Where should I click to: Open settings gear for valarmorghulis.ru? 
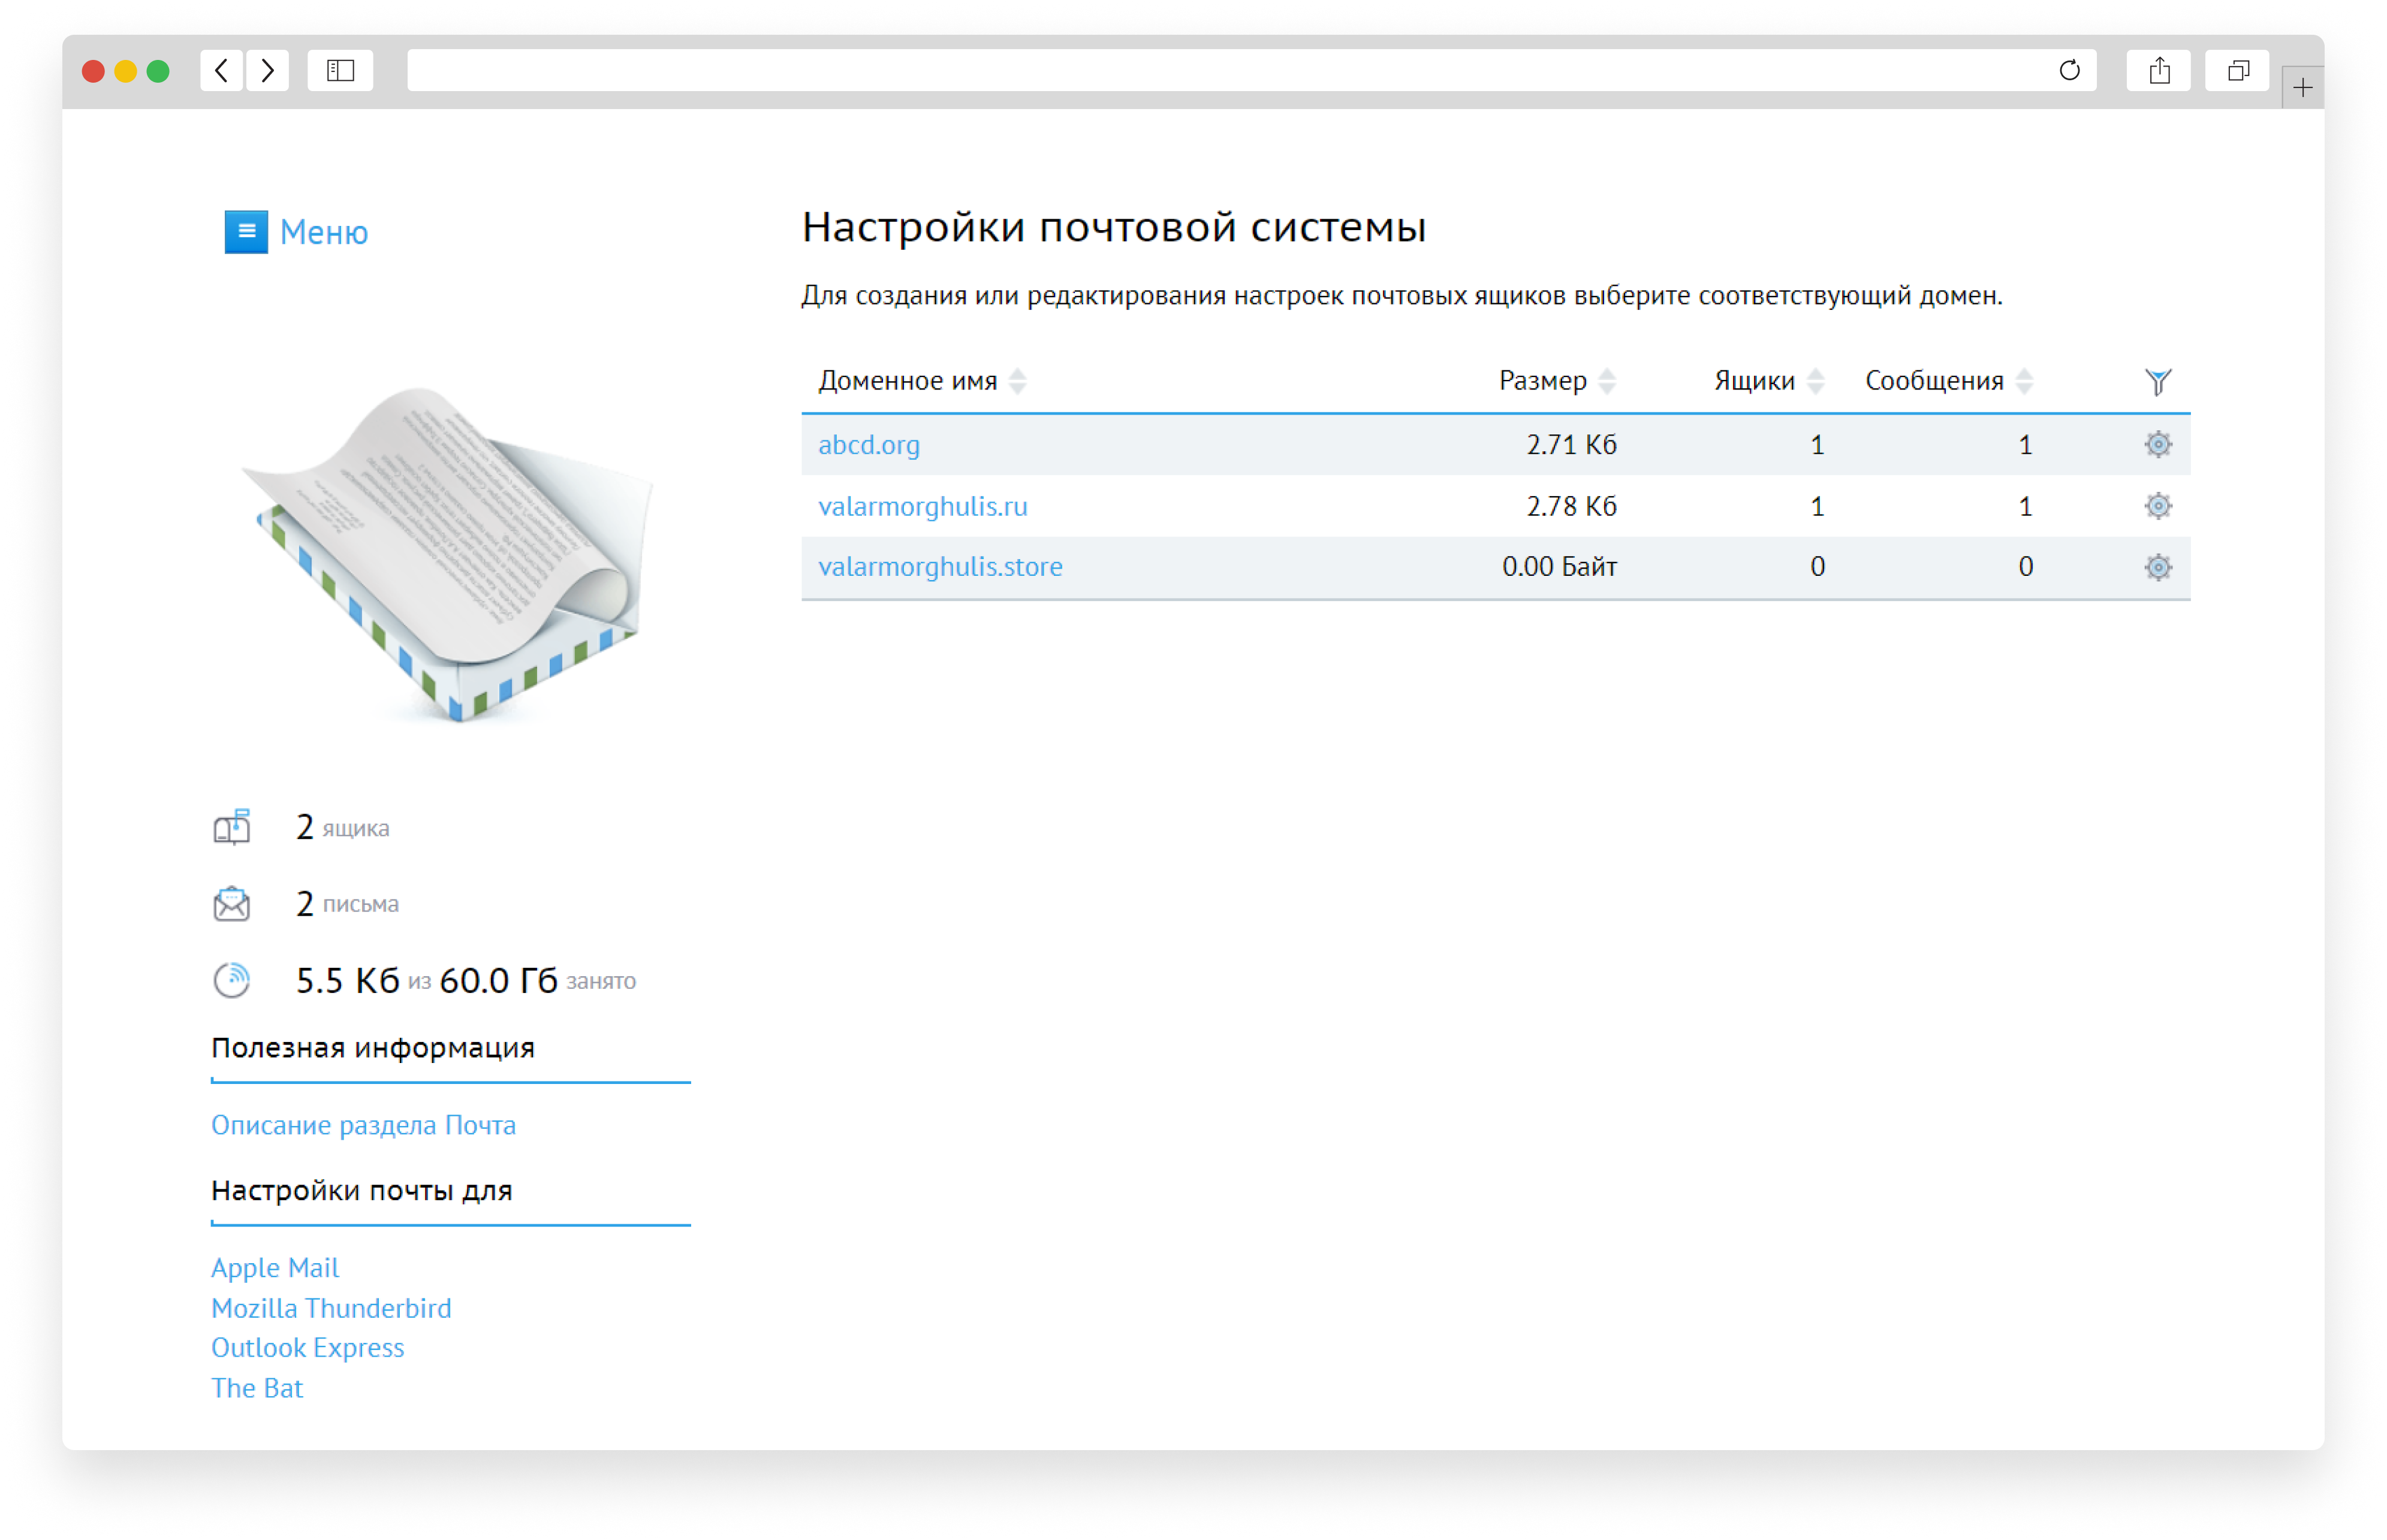point(2157,506)
